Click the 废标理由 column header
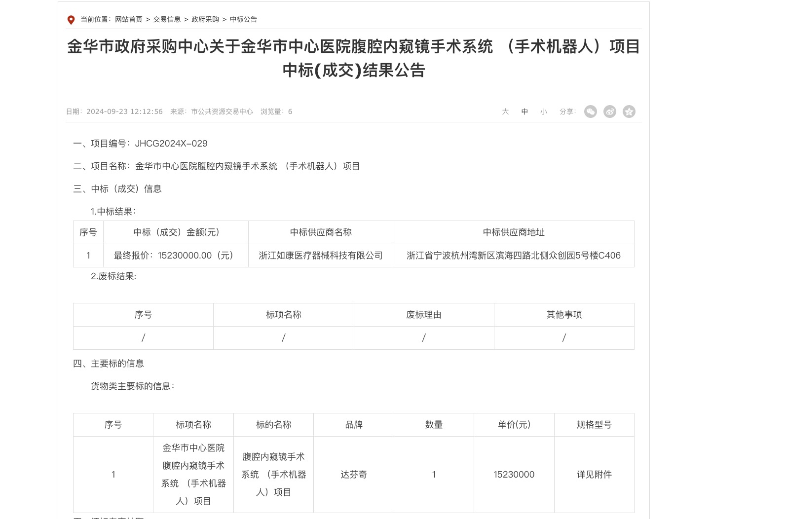Screen dimensions: 786x519 point(424,315)
